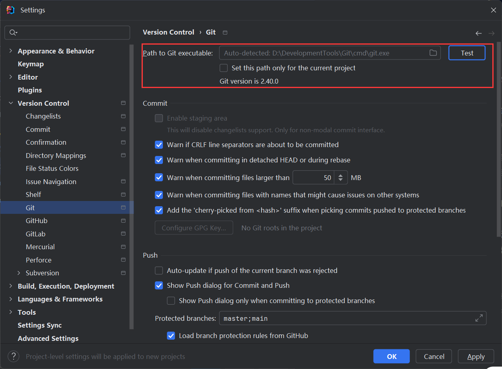Open Advanced Settings page
The image size is (502, 369).
(x=48, y=338)
